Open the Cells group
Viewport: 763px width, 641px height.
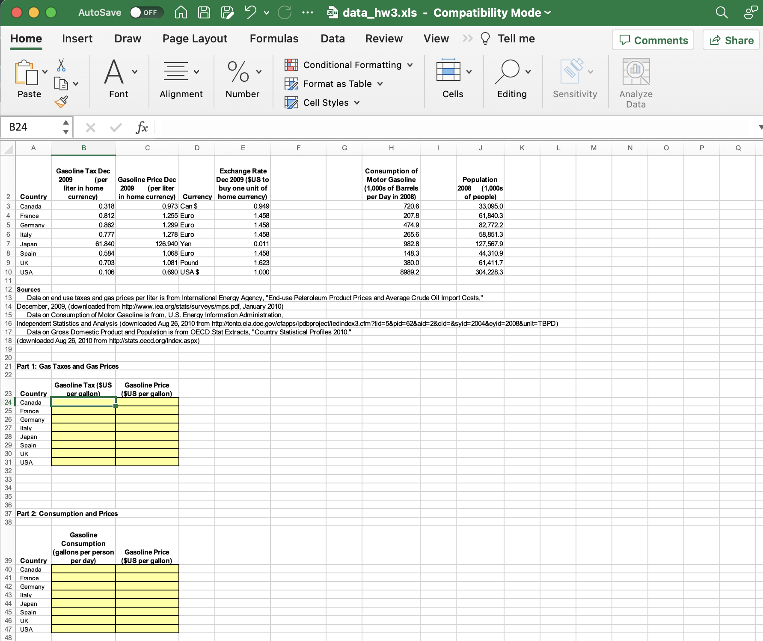453,79
